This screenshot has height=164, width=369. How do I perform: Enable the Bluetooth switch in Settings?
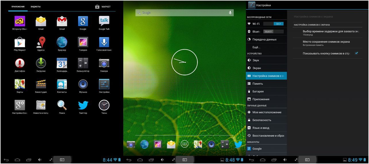click(273, 31)
